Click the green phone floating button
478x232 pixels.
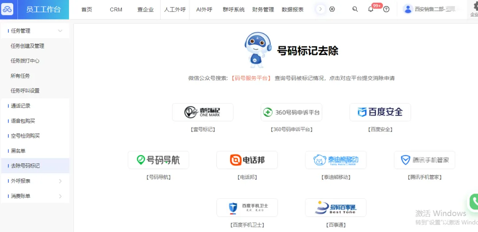(x=474, y=201)
